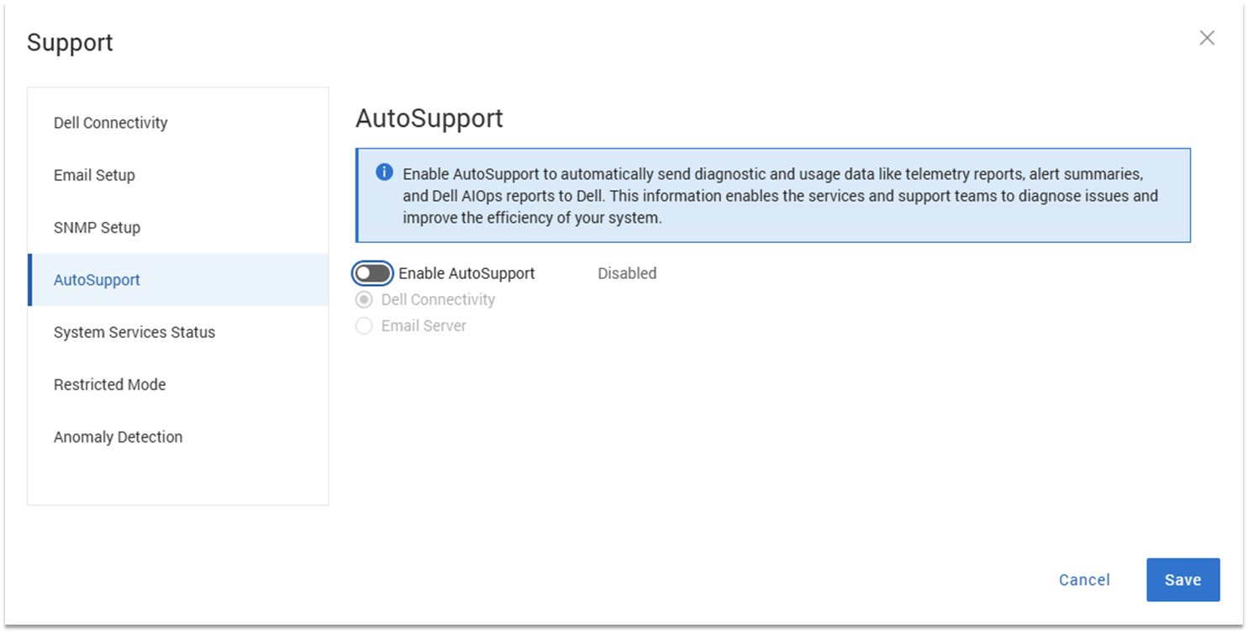Screen dimensions: 1248x633
Task: Click the Disabled status label
Action: [x=626, y=273]
